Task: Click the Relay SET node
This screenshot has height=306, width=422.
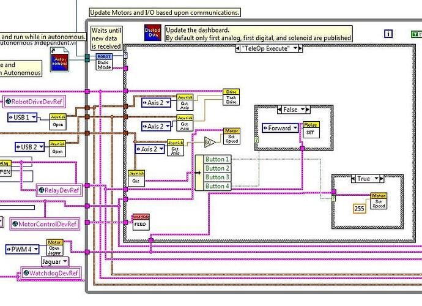Action: pyautogui.click(x=311, y=130)
